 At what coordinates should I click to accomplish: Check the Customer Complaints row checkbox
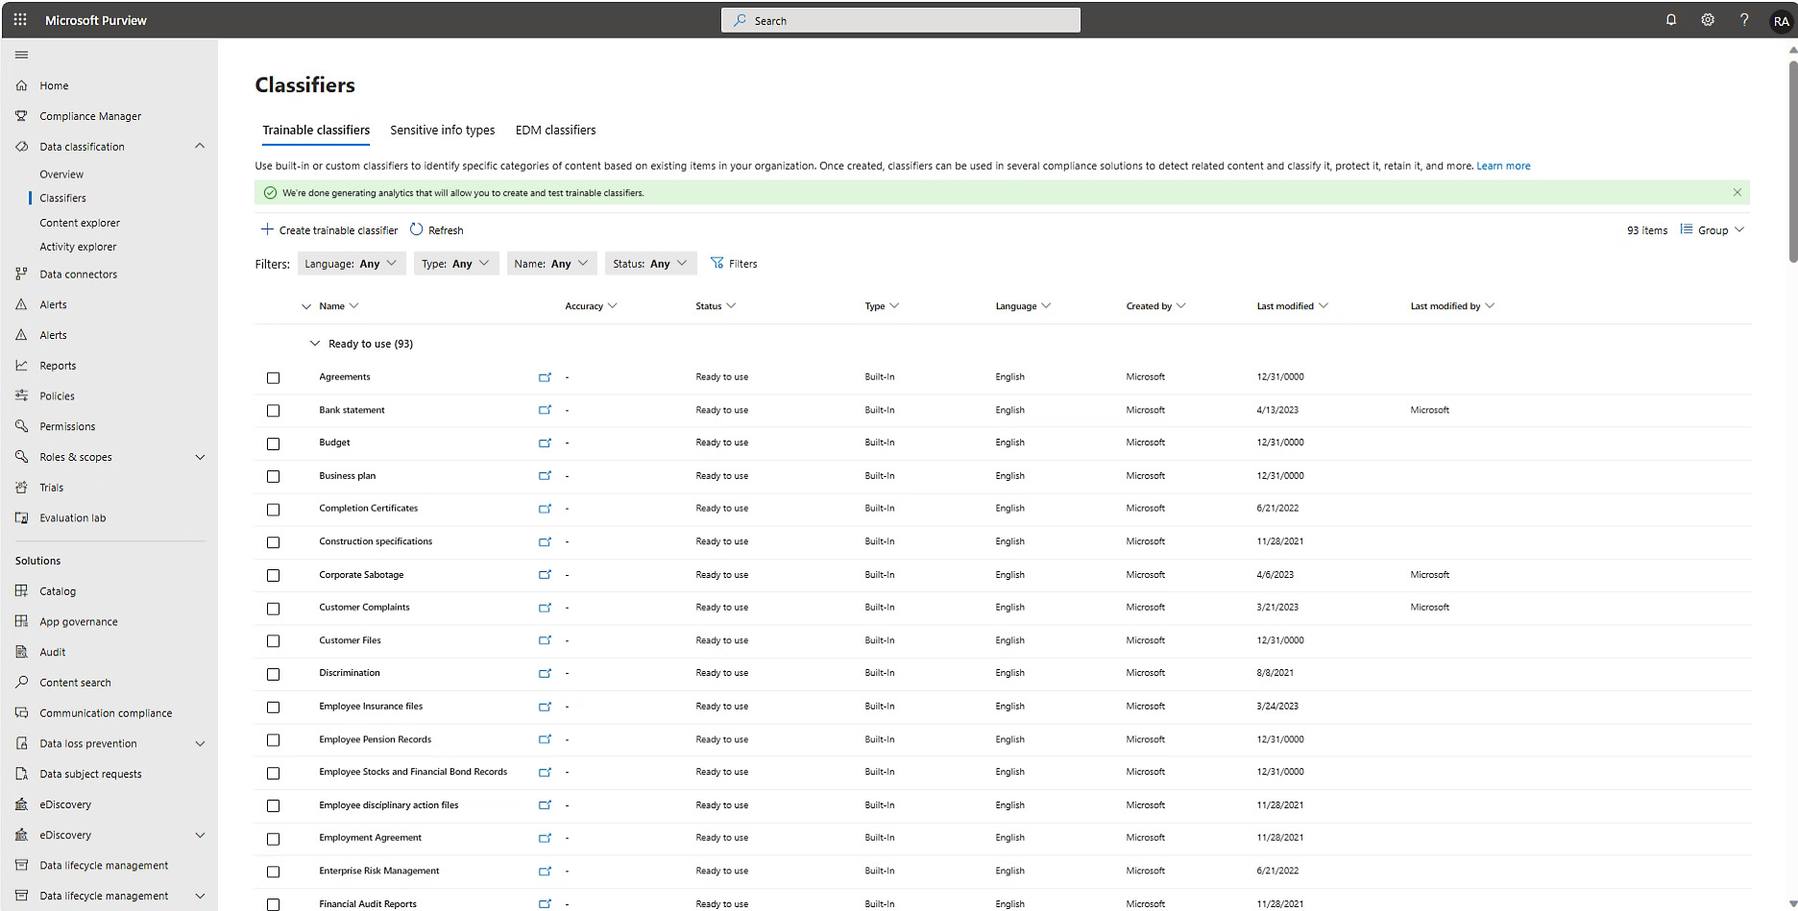[x=273, y=608]
